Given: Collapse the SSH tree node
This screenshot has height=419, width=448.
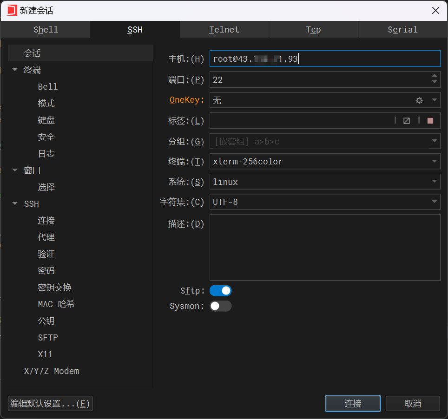Looking at the screenshot, I should (15, 203).
